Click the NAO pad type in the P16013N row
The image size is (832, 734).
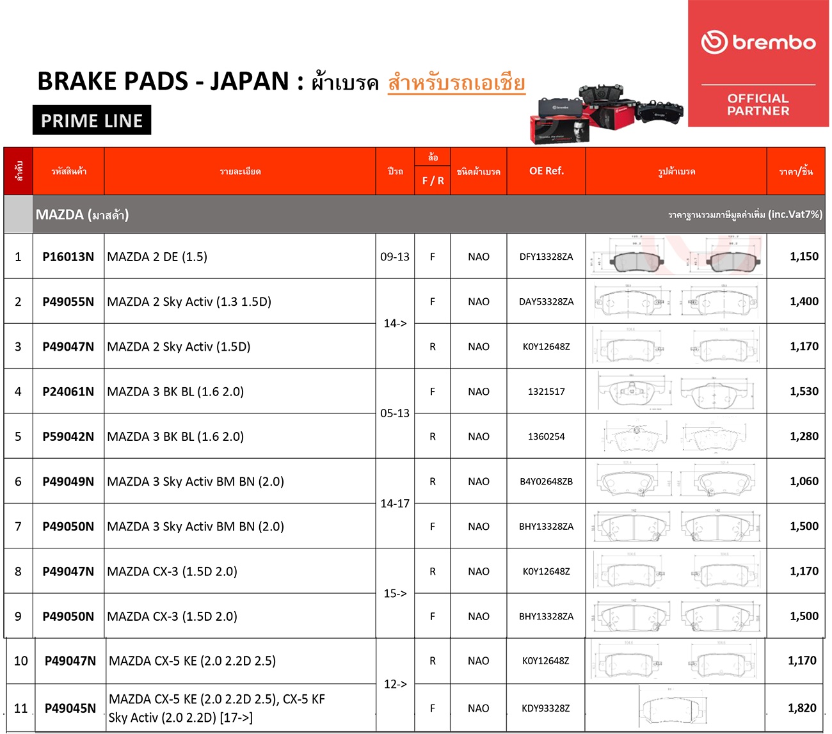click(479, 257)
